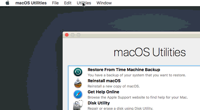Open the Apple logo menu
Image resolution: width=200 pixels, height=110 pixels.
[x=8, y=3]
